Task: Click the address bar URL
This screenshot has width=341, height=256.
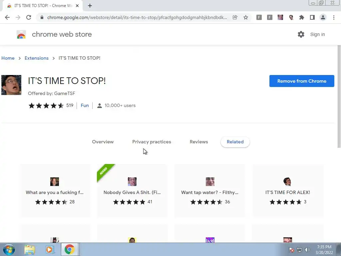Action: click(137, 17)
